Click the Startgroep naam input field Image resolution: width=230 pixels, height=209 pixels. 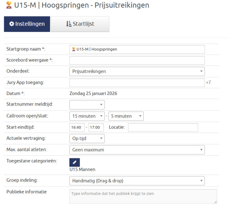click(137, 49)
